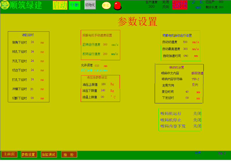The height and width of the screenshot is (161, 231).
Task: Click the gray 初始化 button
Action: (90, 5)
